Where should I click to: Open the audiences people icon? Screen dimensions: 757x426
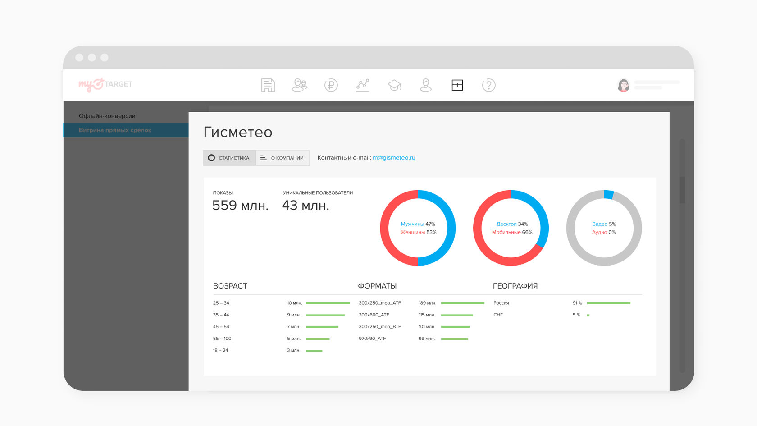[300, 85]
